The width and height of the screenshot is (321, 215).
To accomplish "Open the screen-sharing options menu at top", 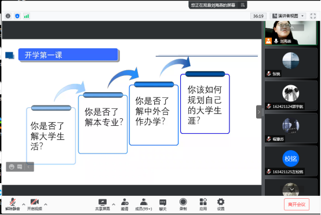I will tap(243, 5).
